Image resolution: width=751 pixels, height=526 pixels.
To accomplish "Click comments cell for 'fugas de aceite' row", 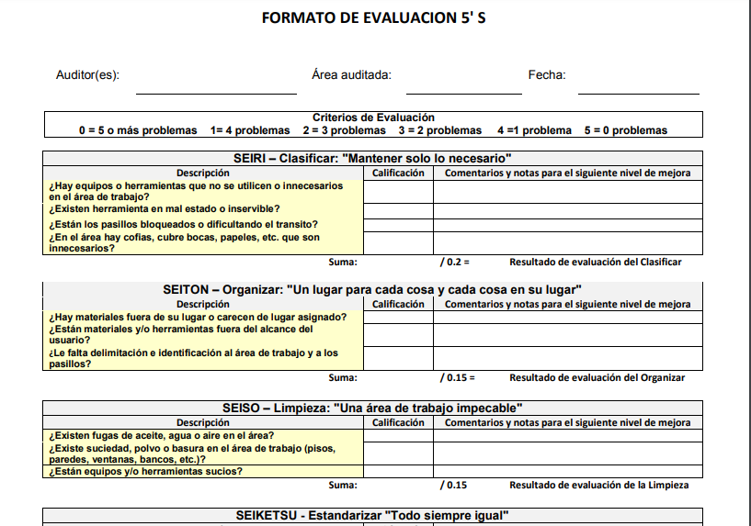I will click(568, 436).
